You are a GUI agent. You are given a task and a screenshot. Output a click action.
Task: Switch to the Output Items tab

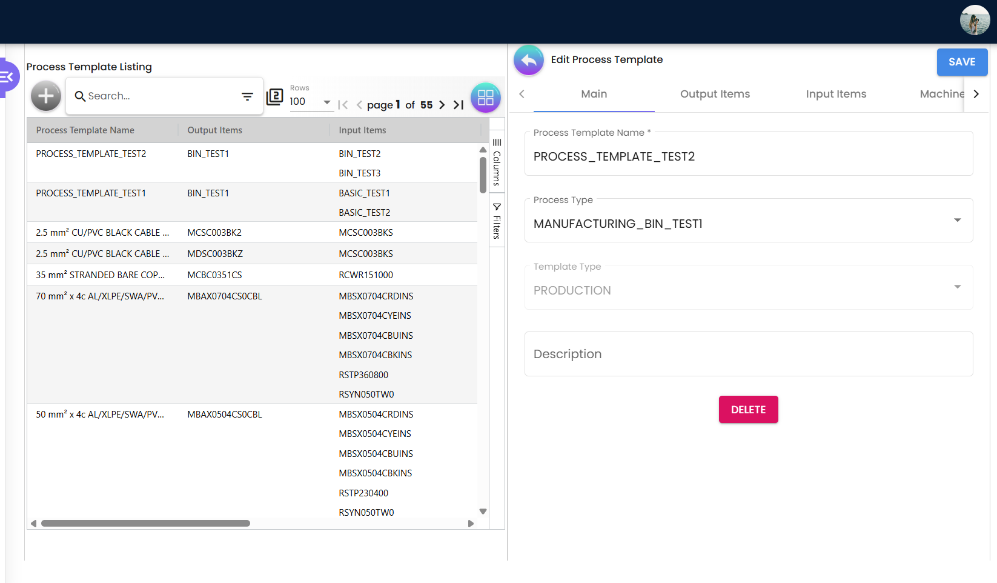[x=715, y=94]
